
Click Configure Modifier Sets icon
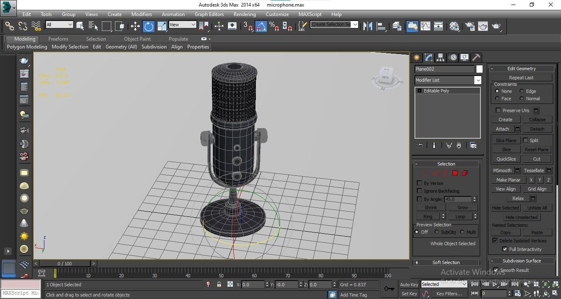tap(473, 145)
